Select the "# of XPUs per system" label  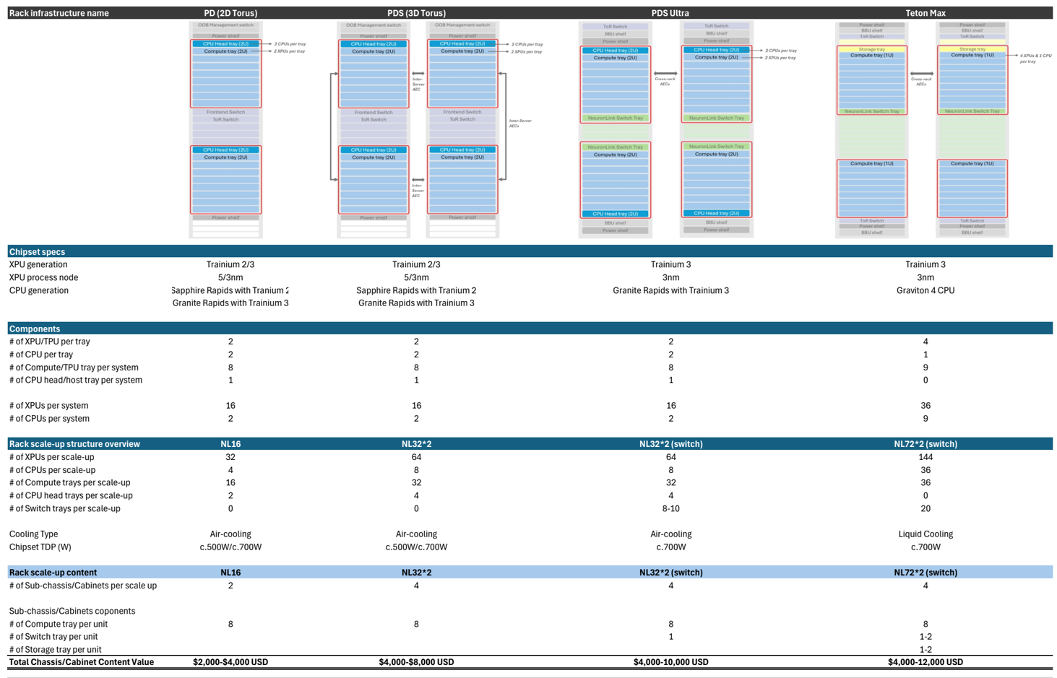(x=49, y=406)
